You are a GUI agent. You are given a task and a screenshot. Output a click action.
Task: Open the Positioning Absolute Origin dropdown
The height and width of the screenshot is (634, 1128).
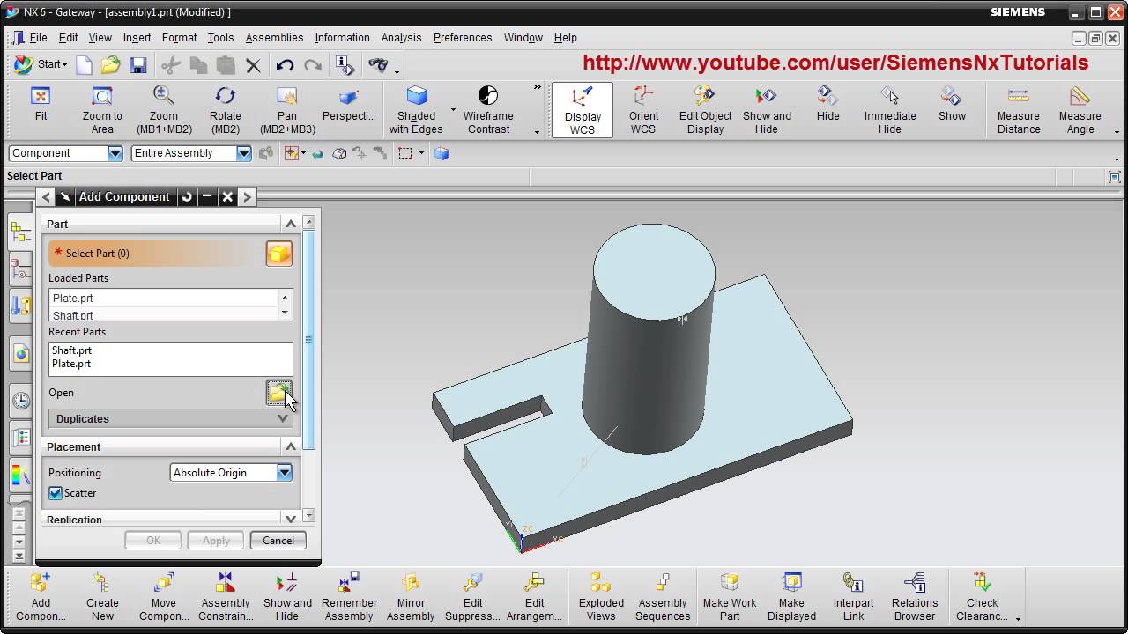285,473
